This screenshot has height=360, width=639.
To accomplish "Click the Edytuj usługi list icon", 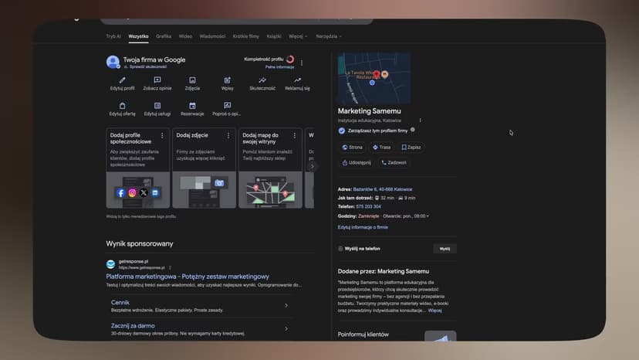I will (157, 106).
